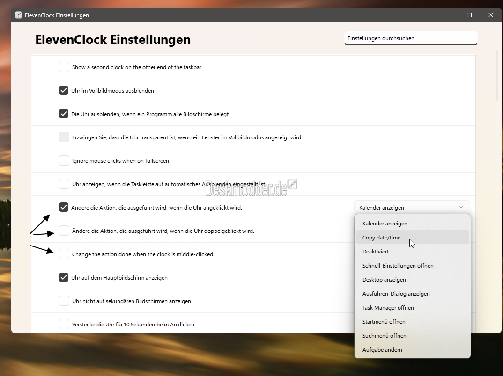This screenshot has height=376, width=503.
Task: Uncheck 'Uhr im Vollbildmodus ausblenden'
Action: 64,90
